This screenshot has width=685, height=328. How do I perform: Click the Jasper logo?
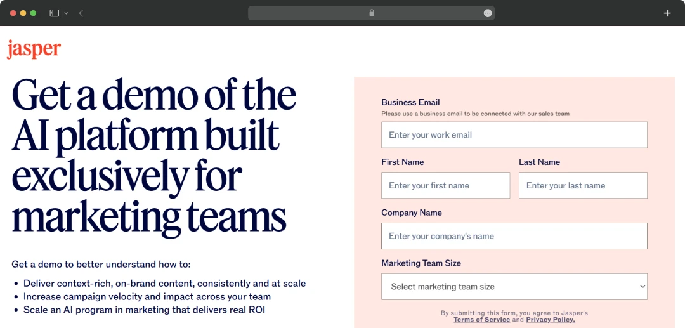(34, 49)
